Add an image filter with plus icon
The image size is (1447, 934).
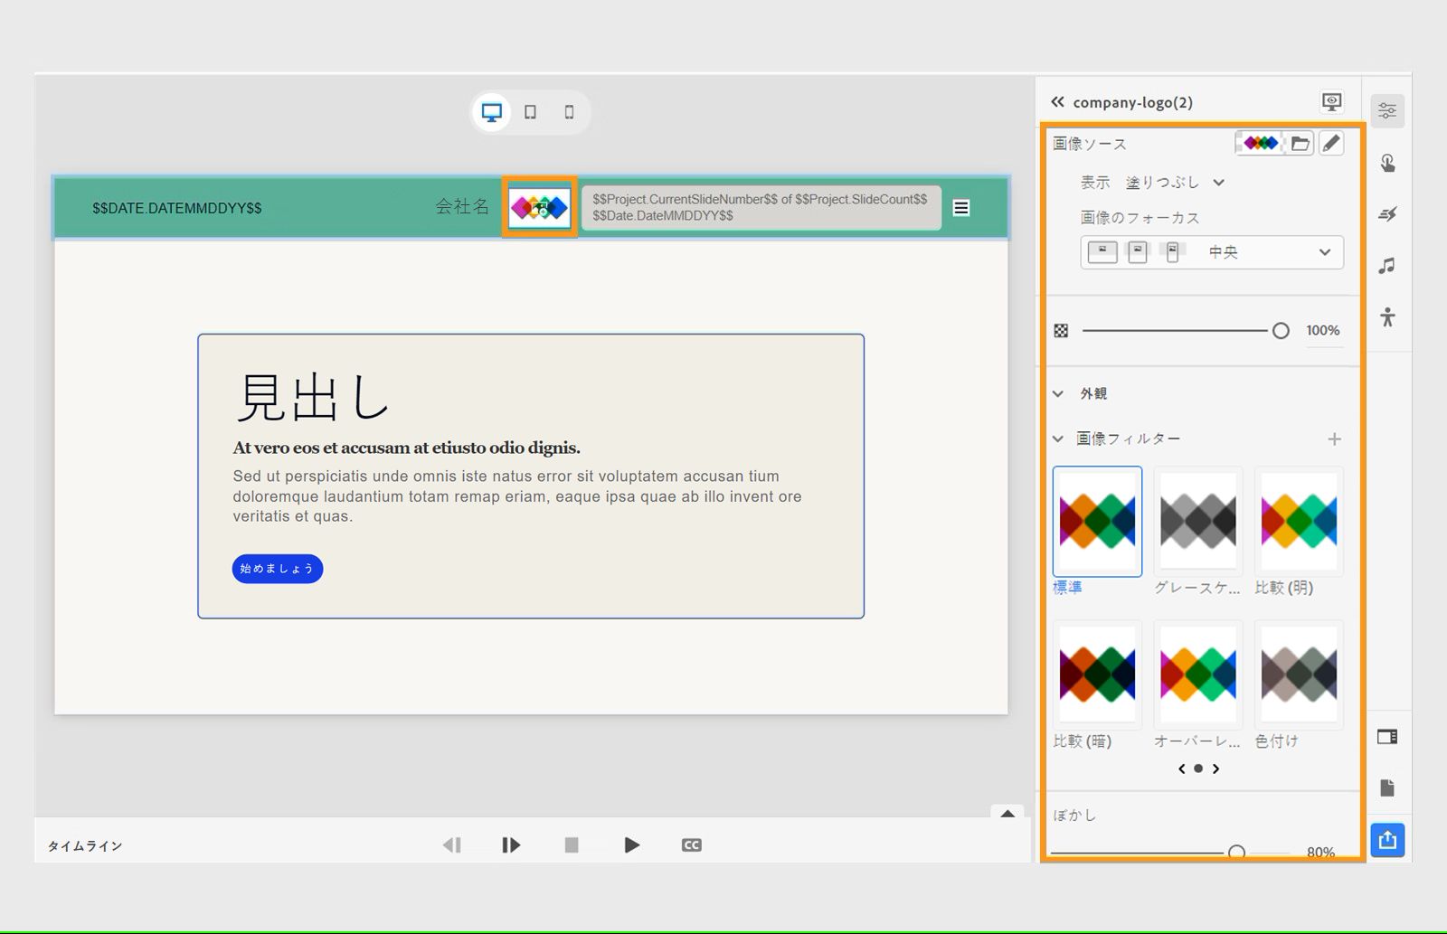click(1334, 439)
